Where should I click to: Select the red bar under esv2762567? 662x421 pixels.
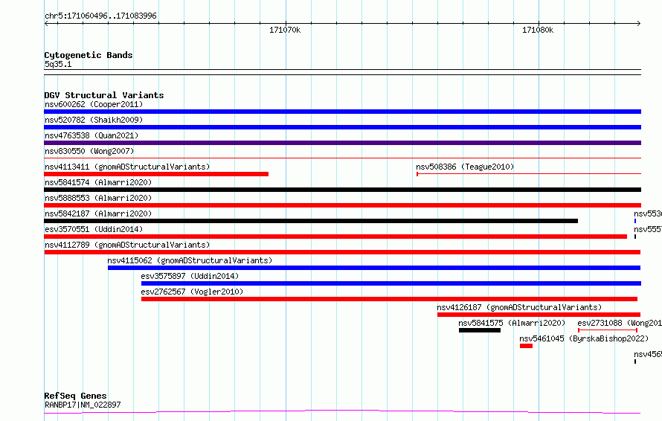(389, 299)
